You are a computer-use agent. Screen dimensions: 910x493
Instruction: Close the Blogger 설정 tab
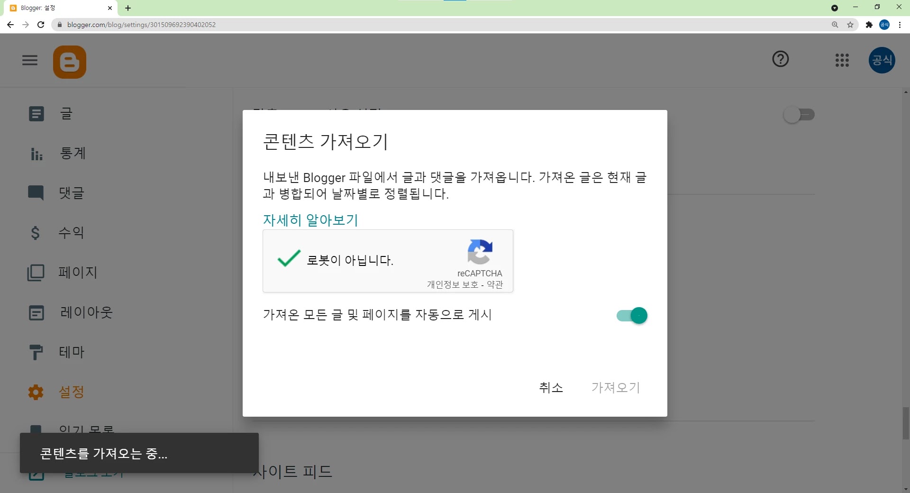tap(110, 8)
